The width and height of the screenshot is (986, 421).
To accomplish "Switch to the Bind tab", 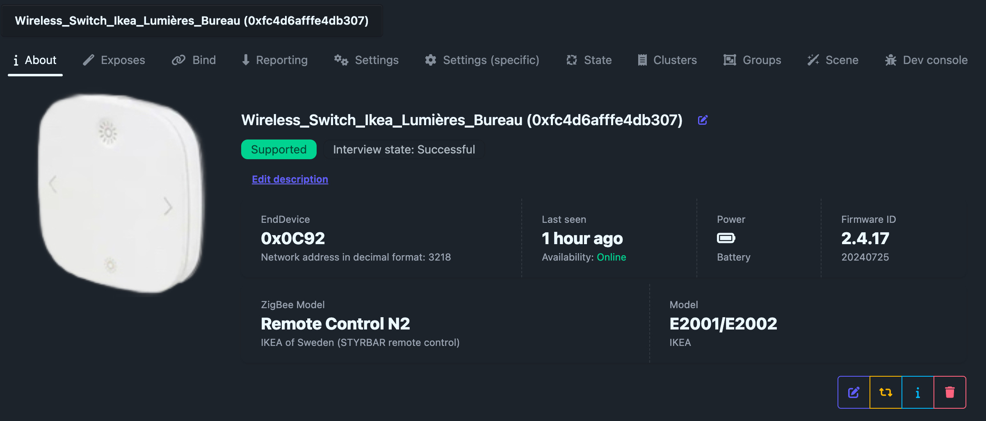I will tap(194, 60).
